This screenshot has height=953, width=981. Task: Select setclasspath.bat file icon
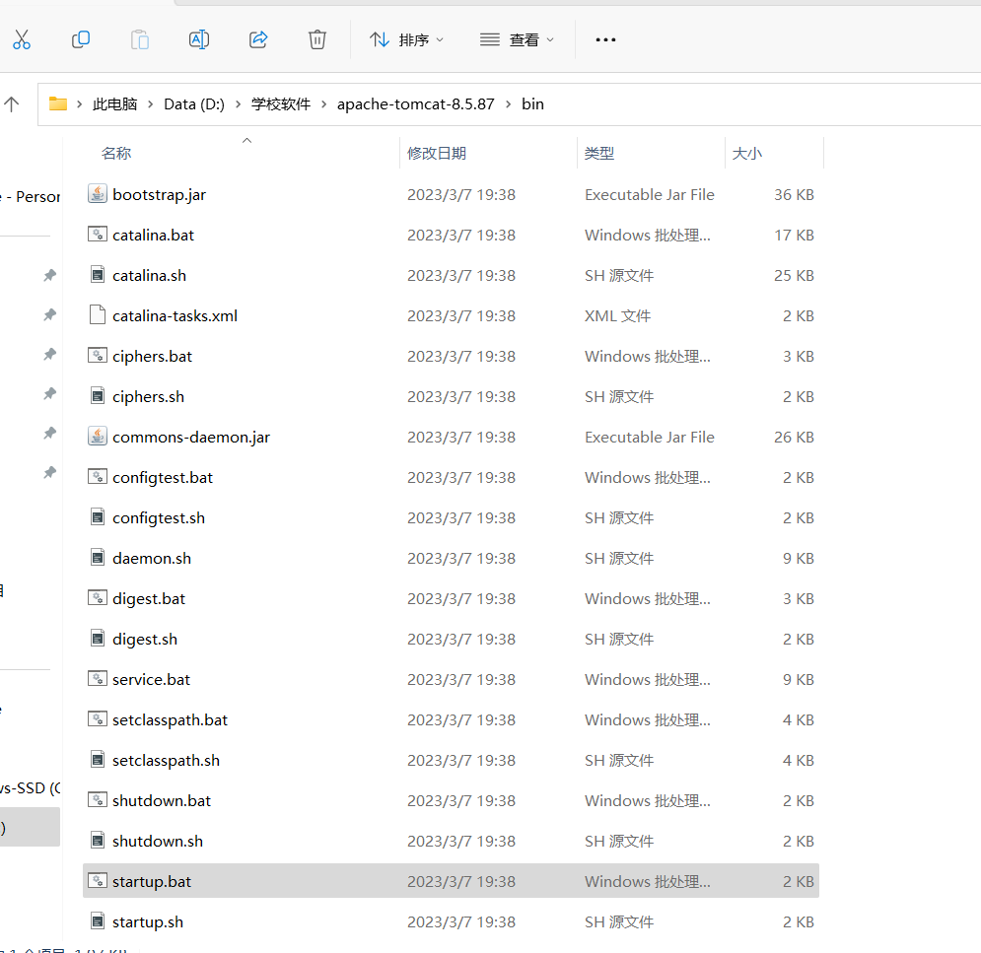(x=97, y=719)
